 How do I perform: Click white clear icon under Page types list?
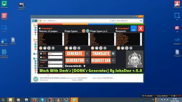(75, 48)
